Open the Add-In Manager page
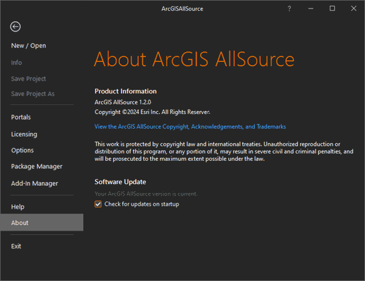Screen dimensions: 365x281 (x=35, y=183)
